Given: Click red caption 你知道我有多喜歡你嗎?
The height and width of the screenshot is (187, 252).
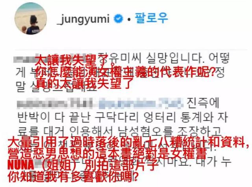Looking at the screenshot, I should [x=72, y=176].
